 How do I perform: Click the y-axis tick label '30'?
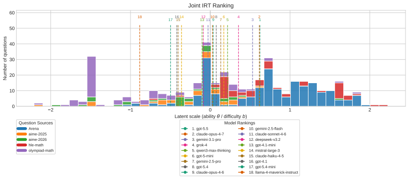click(x=12, y=59)
